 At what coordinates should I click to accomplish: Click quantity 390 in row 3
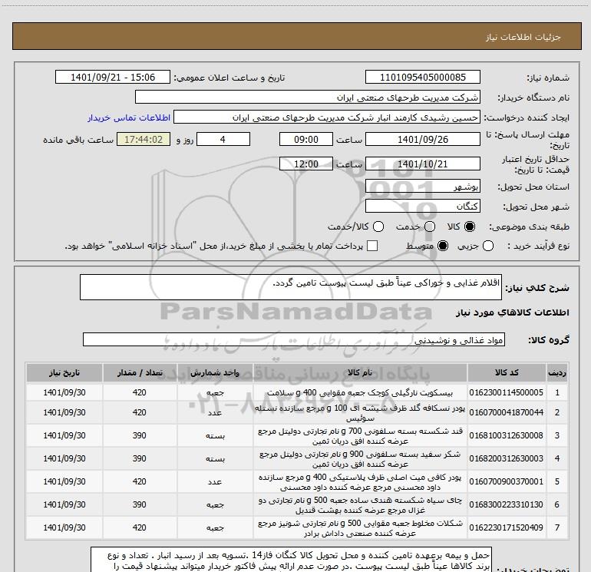pyautogui.click(x=140, y=435)
